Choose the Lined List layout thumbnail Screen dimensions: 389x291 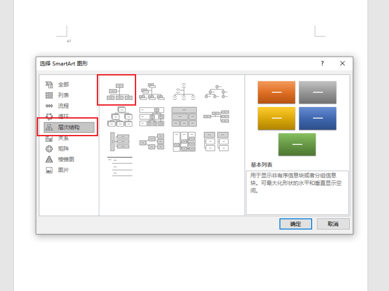click(x=120, y=166)
